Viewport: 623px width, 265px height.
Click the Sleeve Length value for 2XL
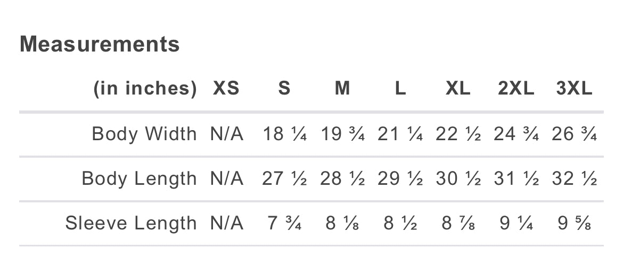pyautogui.click(x=516, y=224)
